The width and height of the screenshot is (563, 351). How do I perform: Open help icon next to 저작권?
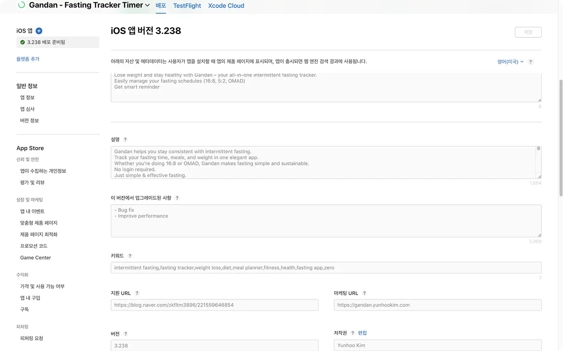(352, 333)
